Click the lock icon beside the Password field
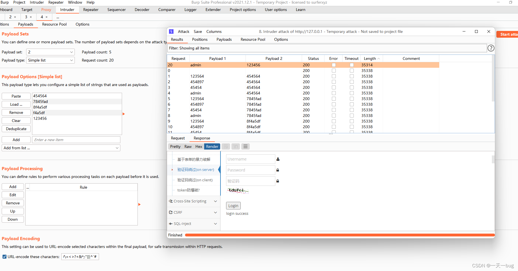 pyautogui.click(x=278, y=170)
